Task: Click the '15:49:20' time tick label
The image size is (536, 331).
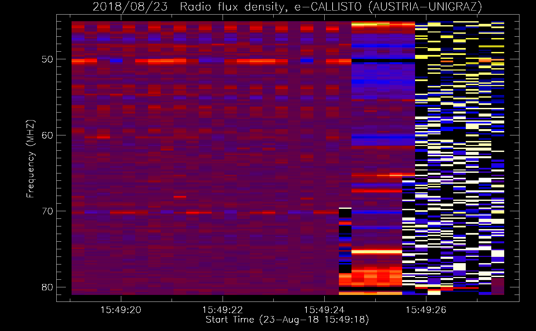Action: click(x=121, y=310)
